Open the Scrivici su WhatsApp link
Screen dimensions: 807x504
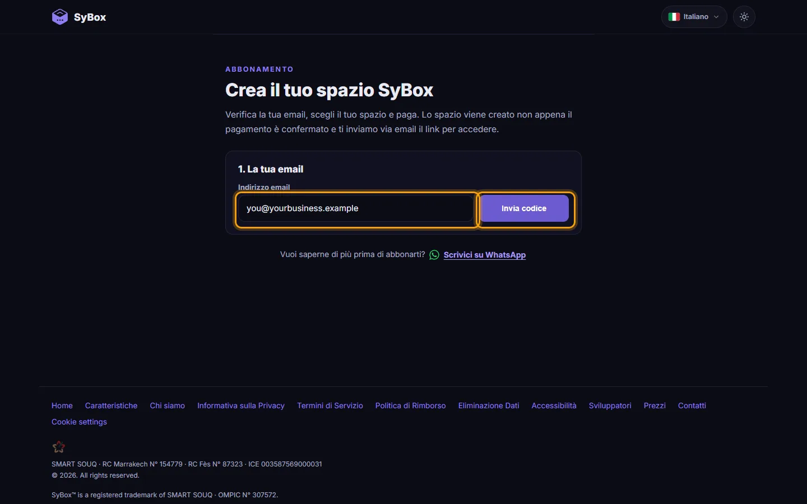485,255
